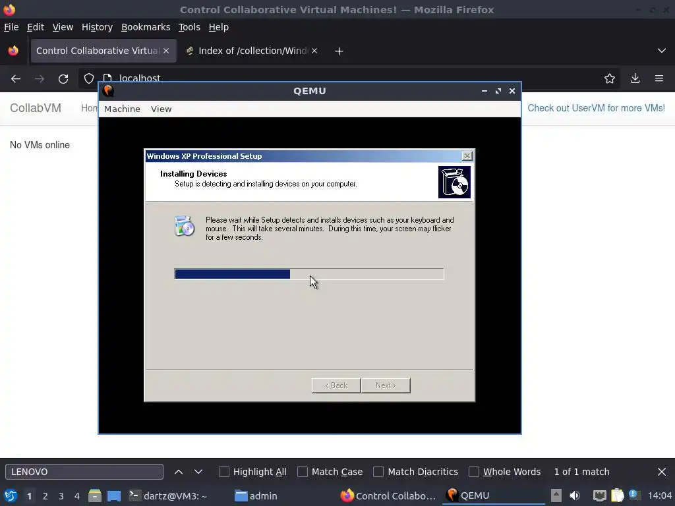The width and height of the screenshot is (675, 506).
Task: Switch to workspace 2
Action: pyautogui.click(x=45, y=496)
